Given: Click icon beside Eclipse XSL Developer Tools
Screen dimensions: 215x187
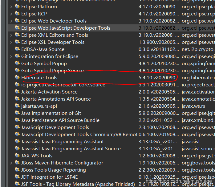Looking at the screenshot, I should point(17,42).
